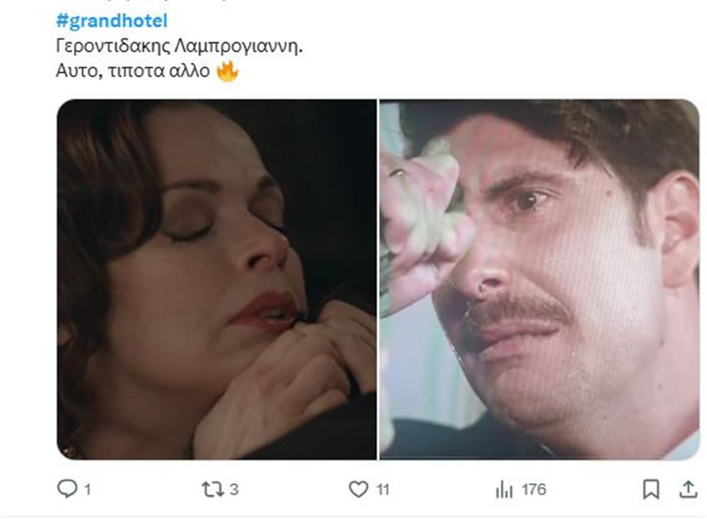Open the right photo of the crying man
This screenshot has width=707, height=520.
click(x=539, y=279)
